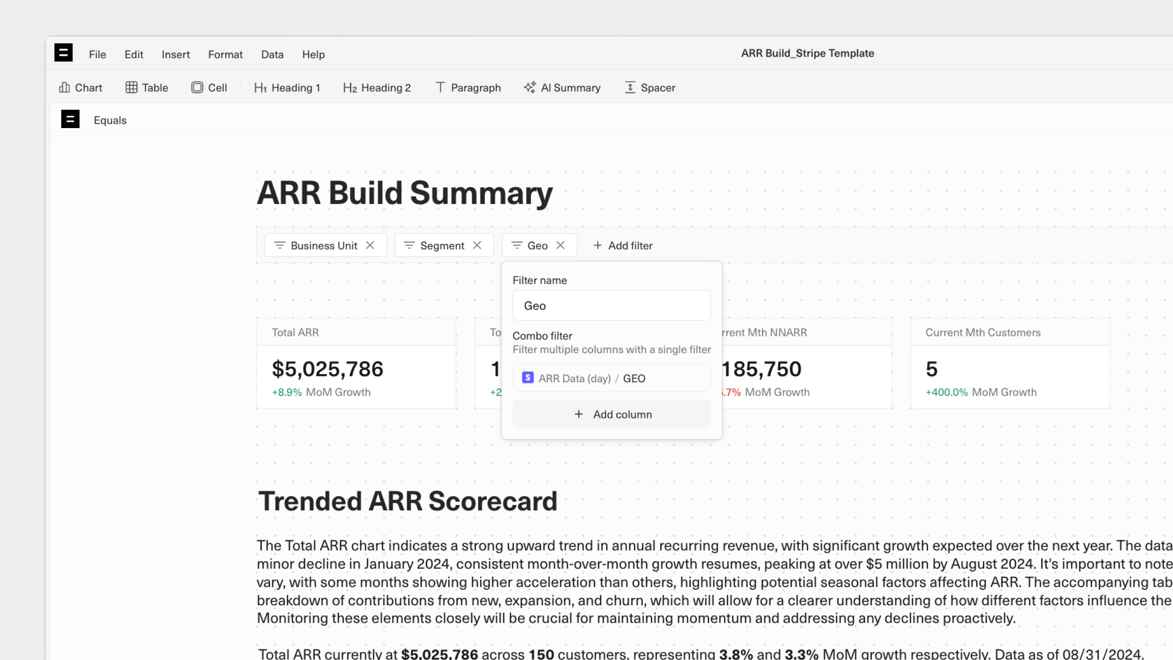Select the ARR Data (day) GEO column

tap(612, 378)
